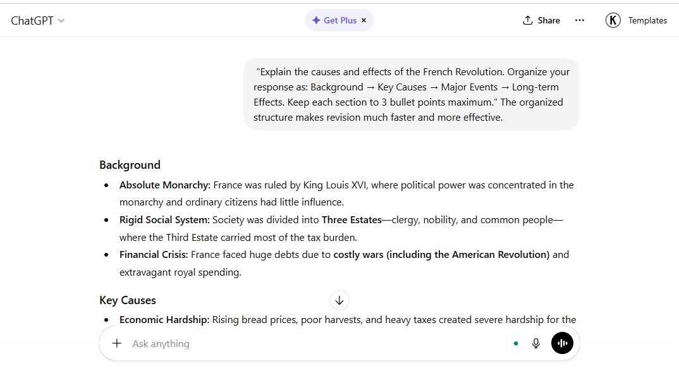The height and width of the screenshot is (373, 679).
Task: Click the Background section heading
Action: [x=130, y=165]
